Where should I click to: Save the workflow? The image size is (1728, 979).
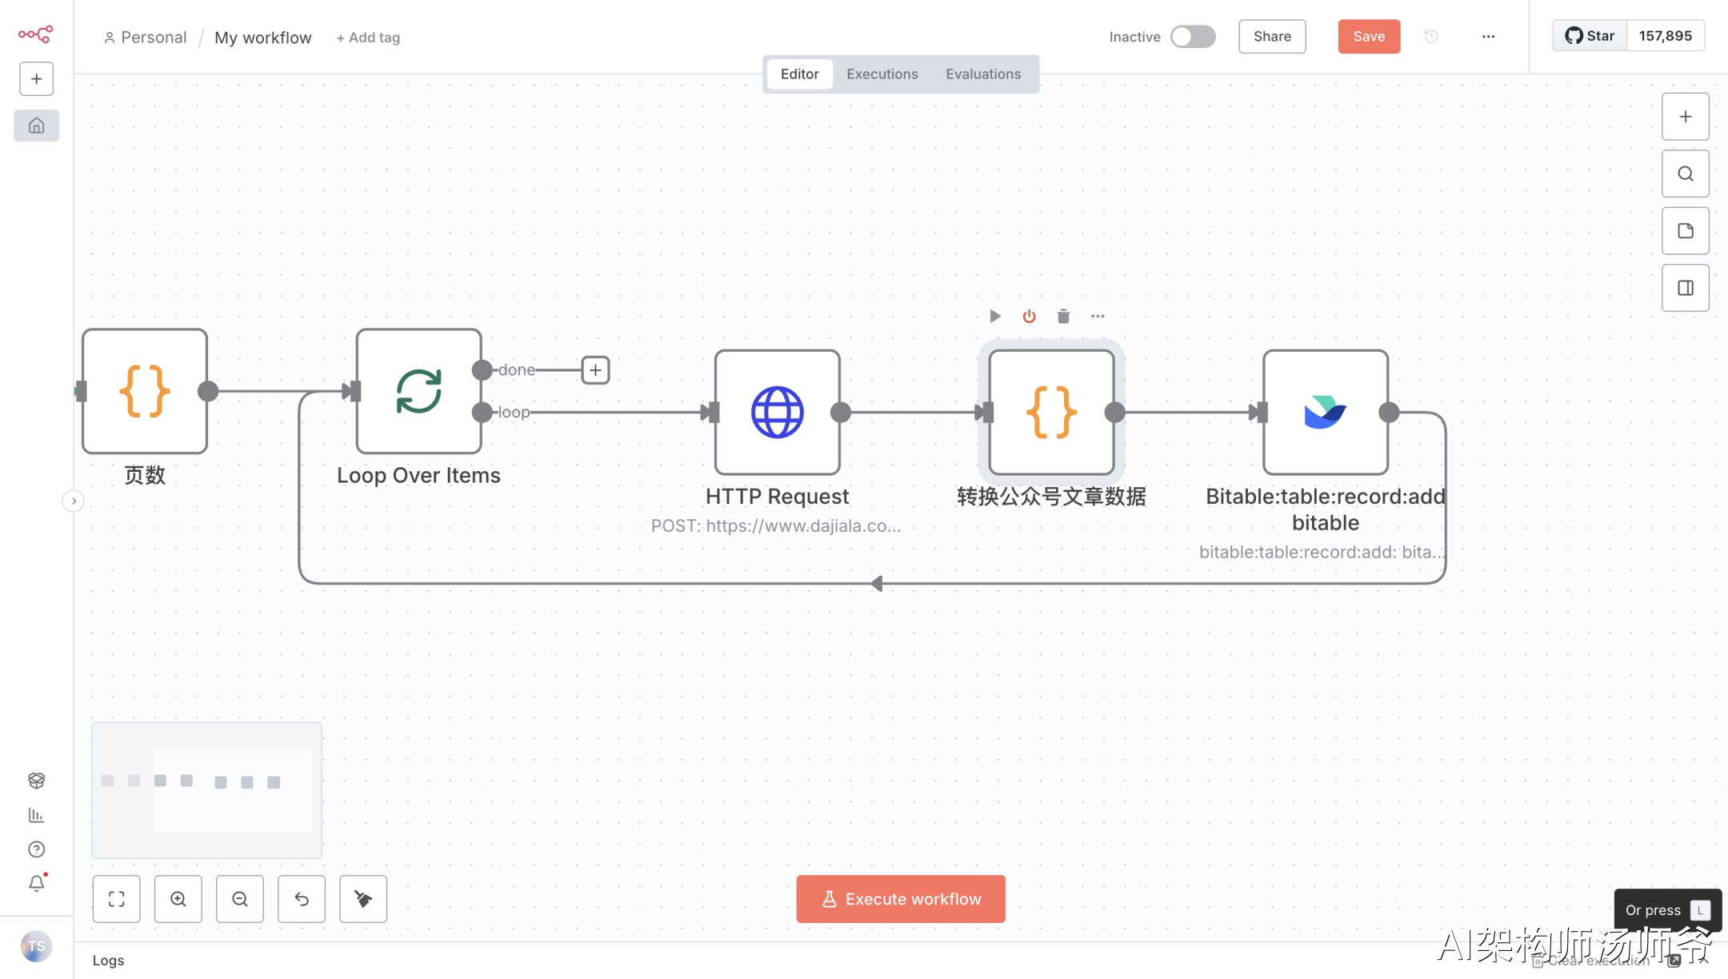(1368, 37)
